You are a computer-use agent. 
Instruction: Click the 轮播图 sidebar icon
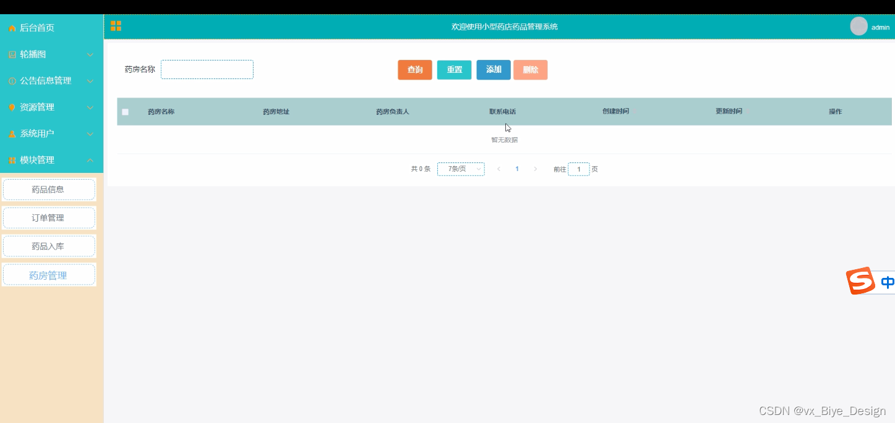coord(12,55)
